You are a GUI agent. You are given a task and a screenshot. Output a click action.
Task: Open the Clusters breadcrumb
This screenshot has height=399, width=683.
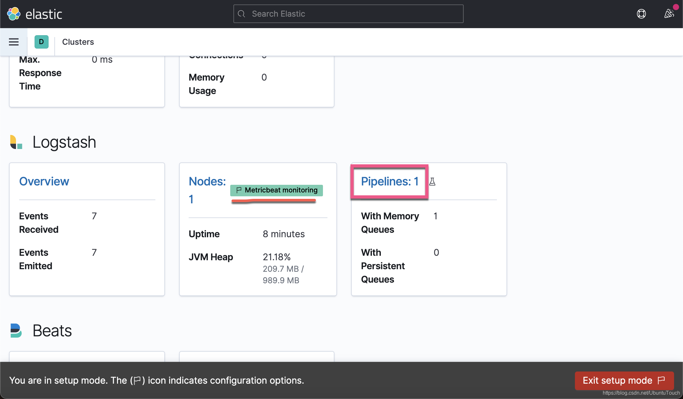(x=78, y=42)
